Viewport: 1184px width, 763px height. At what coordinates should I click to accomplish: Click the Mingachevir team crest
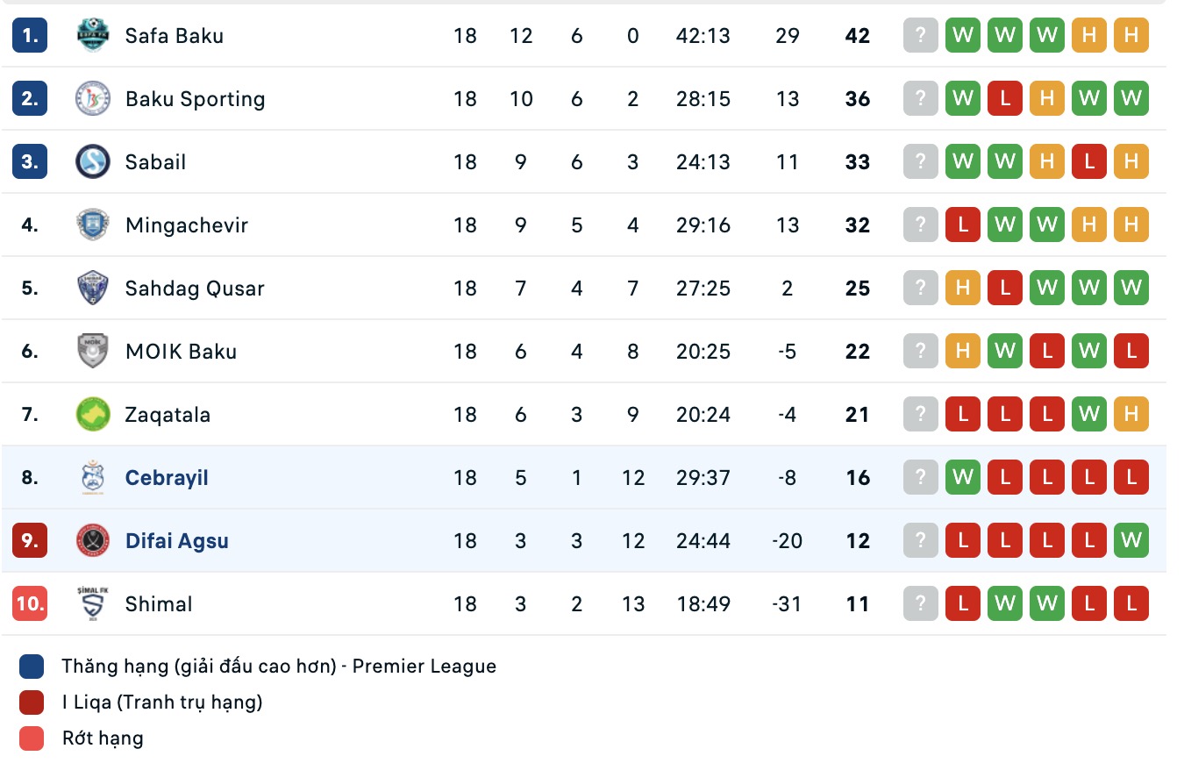tap(93, 225)
